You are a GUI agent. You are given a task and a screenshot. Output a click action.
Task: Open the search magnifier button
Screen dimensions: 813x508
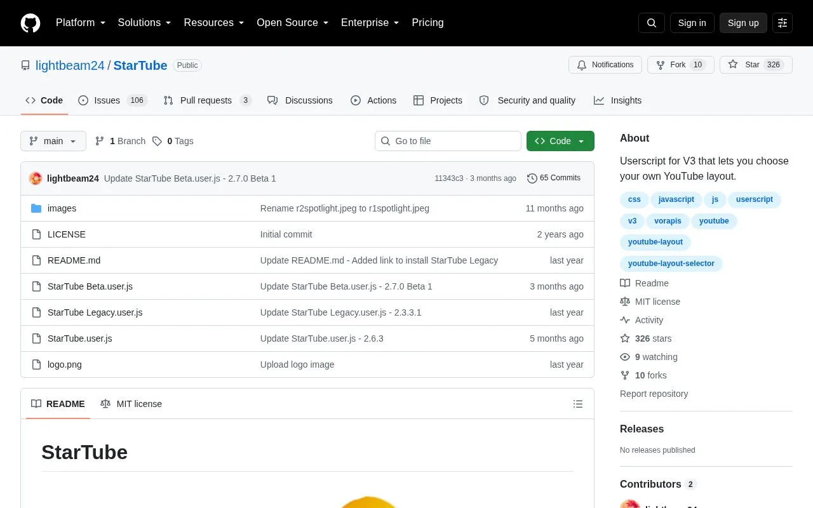point(652,23)
